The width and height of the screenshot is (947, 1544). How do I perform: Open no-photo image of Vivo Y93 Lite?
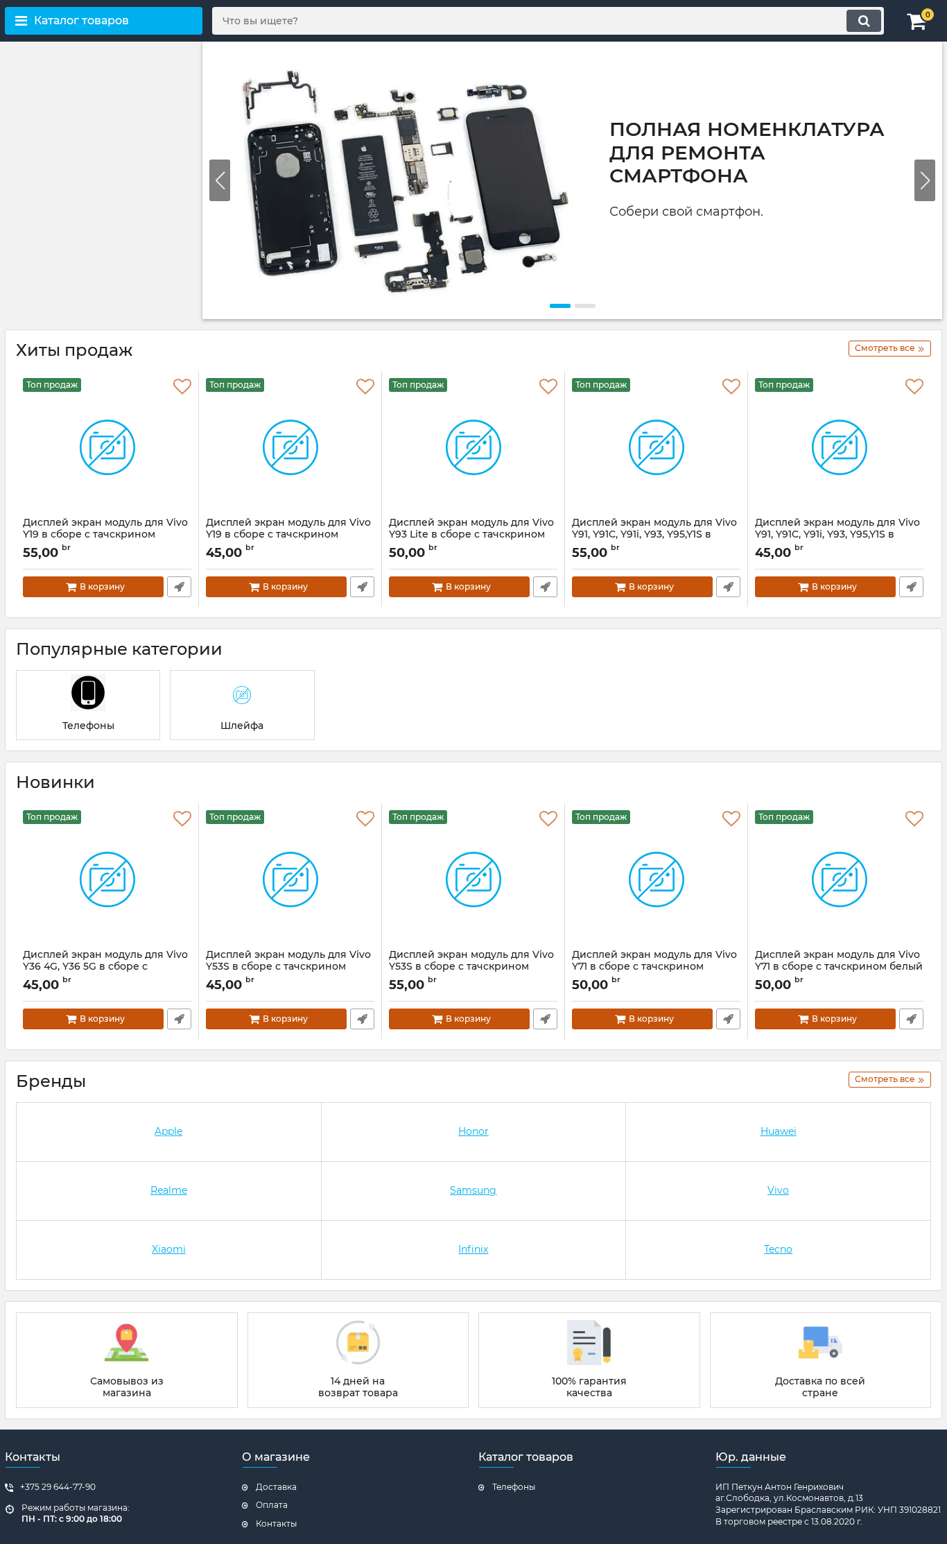(x=473, y=447)
